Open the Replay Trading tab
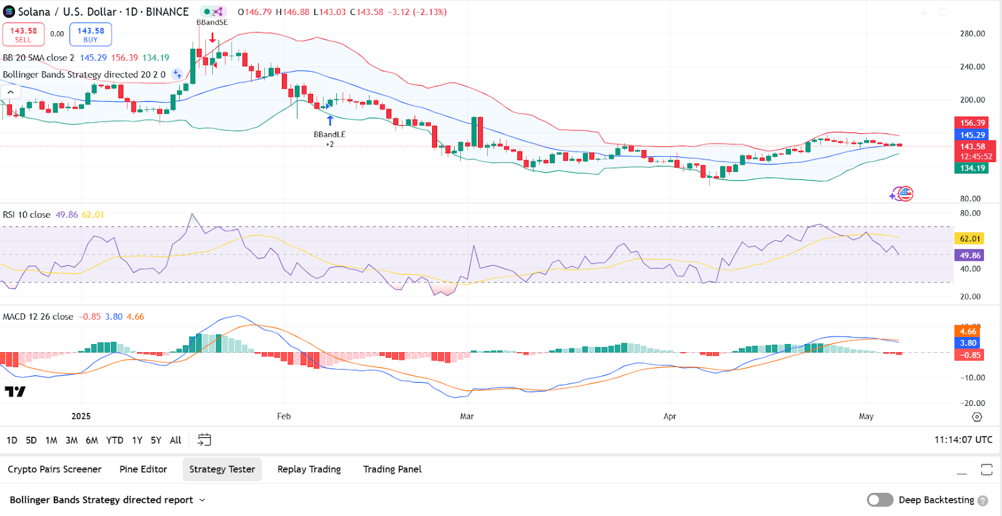The image size is (1002, 516). tap(309, 469)
